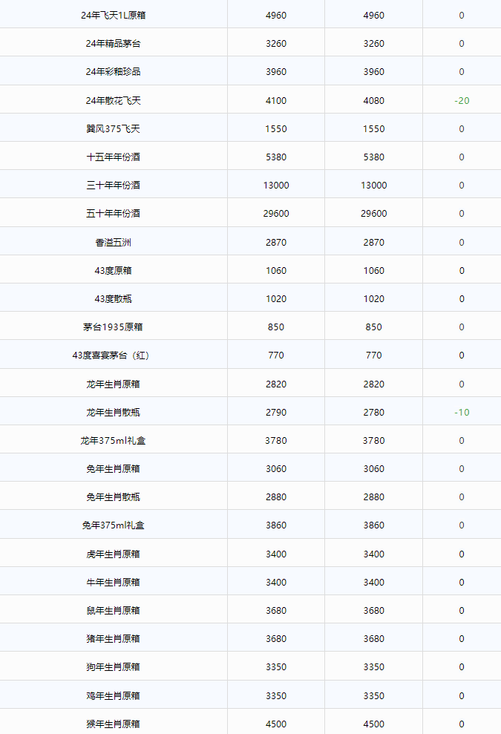The height and width of the screenshot is (734, 501).
Task: Click product name 龙年生肖散瓶
Action: tap(114, 413)
